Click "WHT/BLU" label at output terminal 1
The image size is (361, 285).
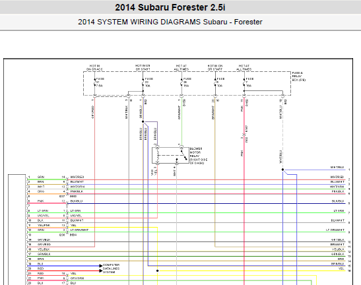point(337,168)
